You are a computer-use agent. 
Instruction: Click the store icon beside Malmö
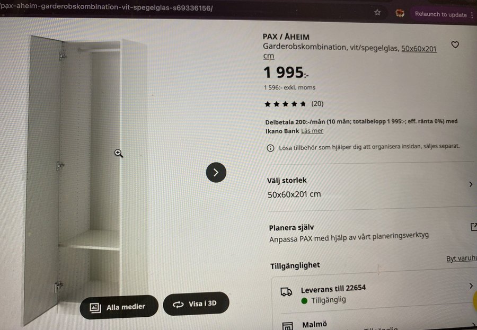[287, 326]
